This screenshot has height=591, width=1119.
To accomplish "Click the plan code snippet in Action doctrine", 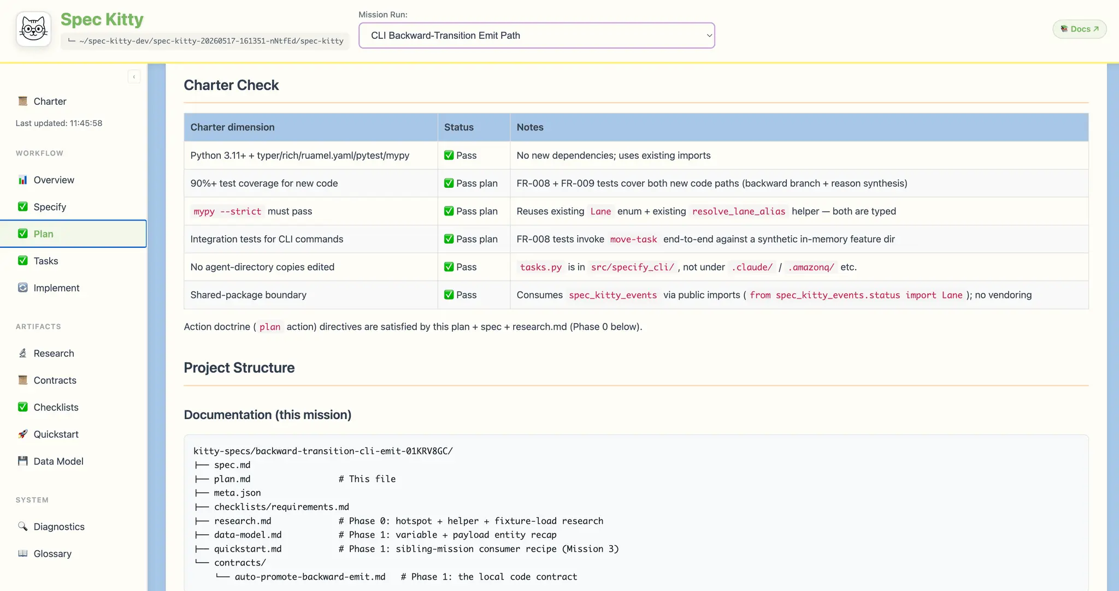I will [270, 327].
